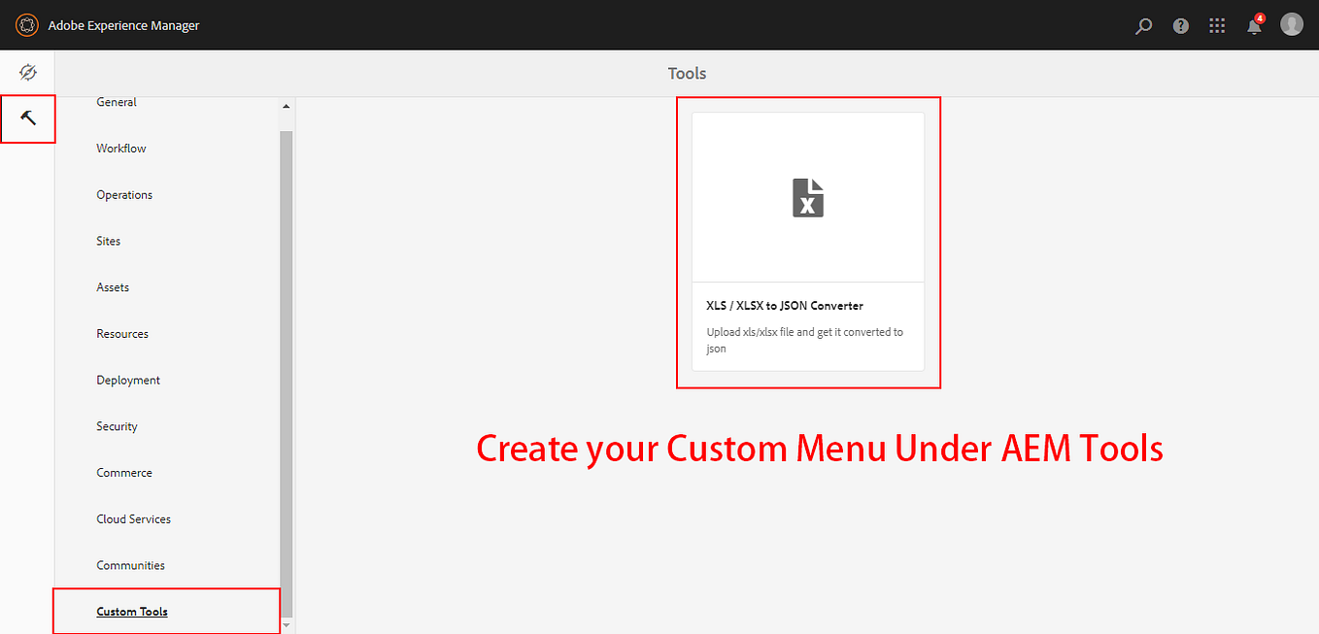This screenshot has height=634, width=1319.
Task: Open the Workflow tools section
Action: click(x=120, y=148)
